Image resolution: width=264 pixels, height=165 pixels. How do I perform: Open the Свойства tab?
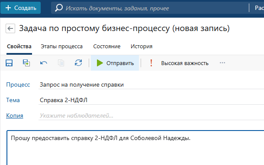19,46
